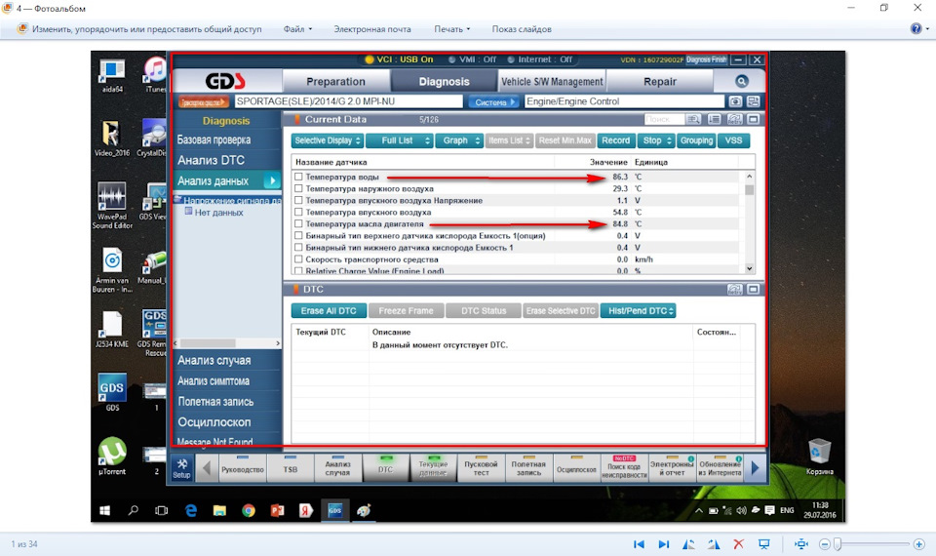Delete photo with red X icon
The width and height of the screenshot is (936, 556).
pyautogui.click(x=738, y=544)
